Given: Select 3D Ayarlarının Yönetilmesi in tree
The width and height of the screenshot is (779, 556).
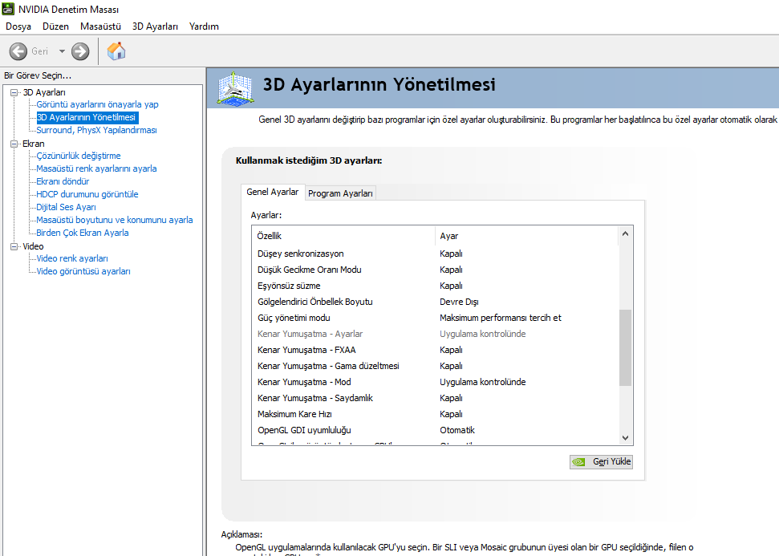Looking at the screenshot, I should 87,117.
